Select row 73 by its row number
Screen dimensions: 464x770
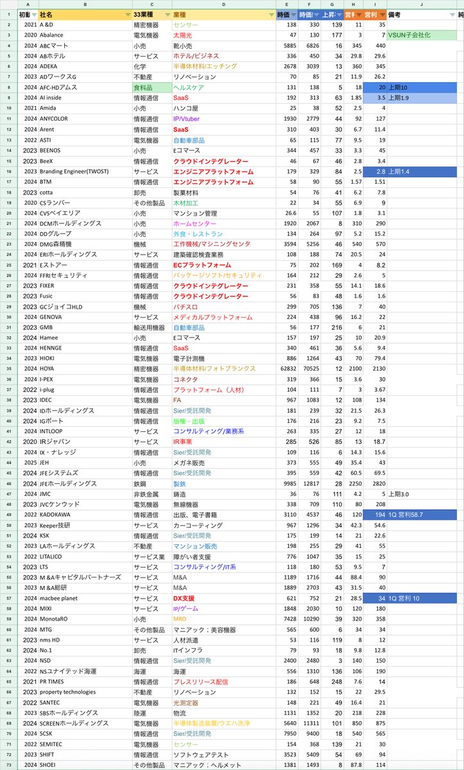pos(8,764)
